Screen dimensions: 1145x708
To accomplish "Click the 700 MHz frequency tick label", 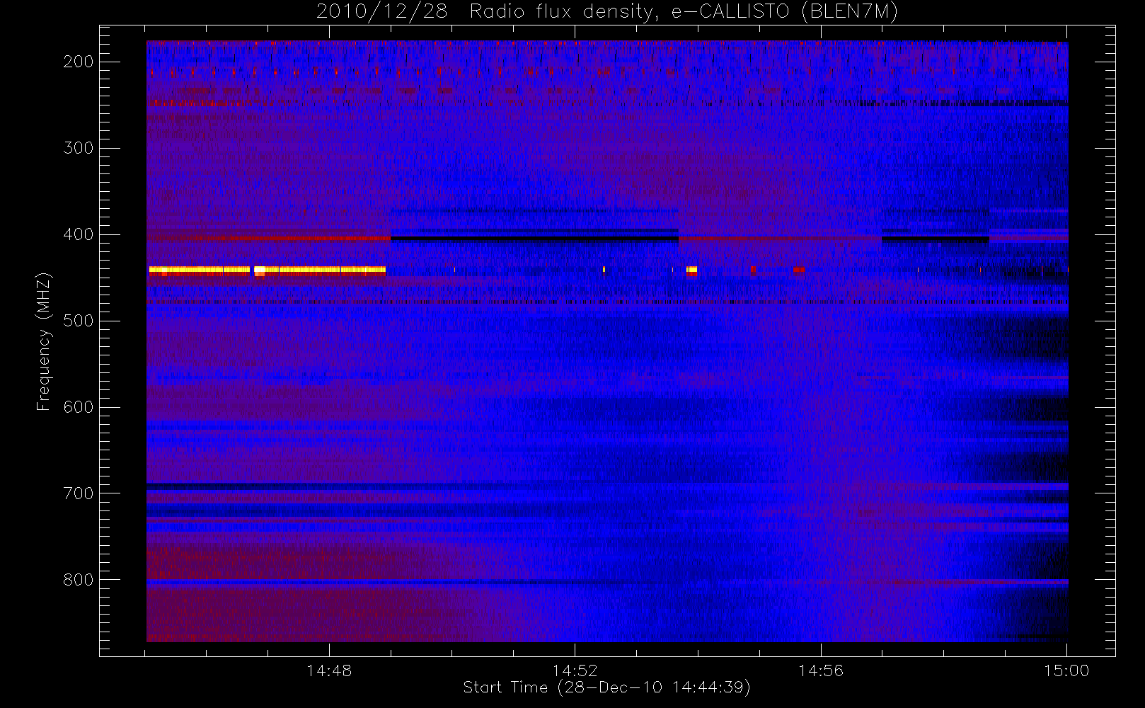I will point(79,493).
